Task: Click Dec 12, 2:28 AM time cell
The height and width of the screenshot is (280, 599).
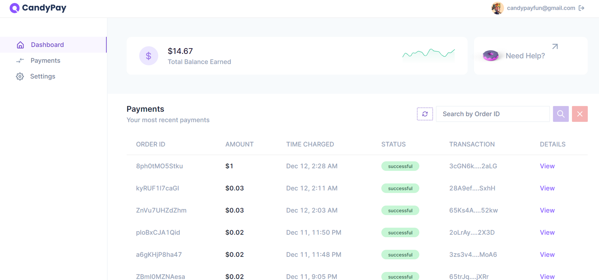Action: tap(312, 166)
